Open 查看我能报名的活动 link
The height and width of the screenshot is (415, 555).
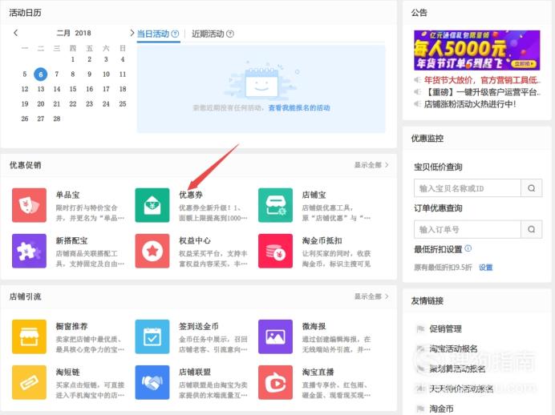(299, 108)
